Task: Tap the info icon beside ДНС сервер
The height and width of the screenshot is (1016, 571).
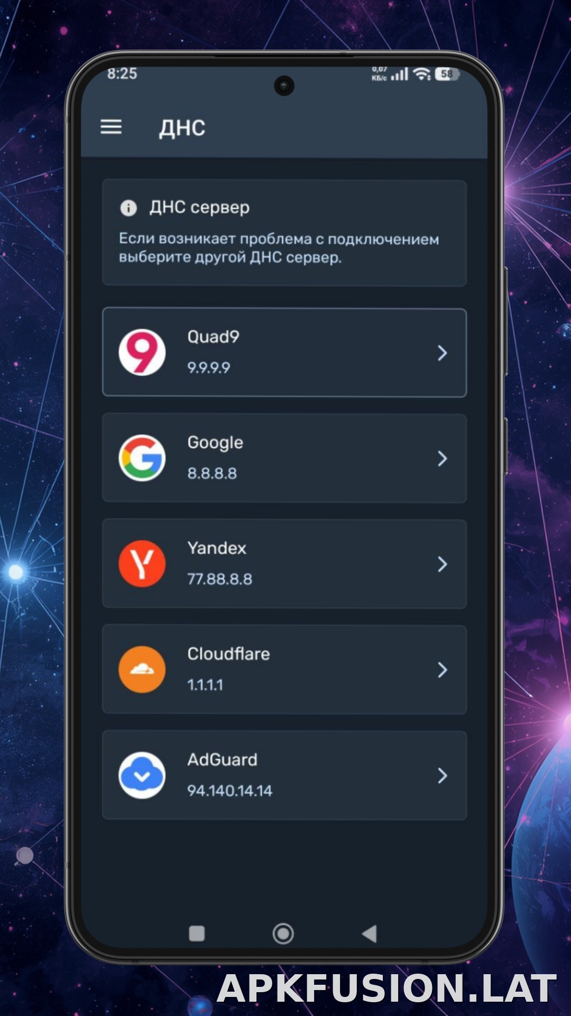Action: pyautogui.click(x=128, y=208)
